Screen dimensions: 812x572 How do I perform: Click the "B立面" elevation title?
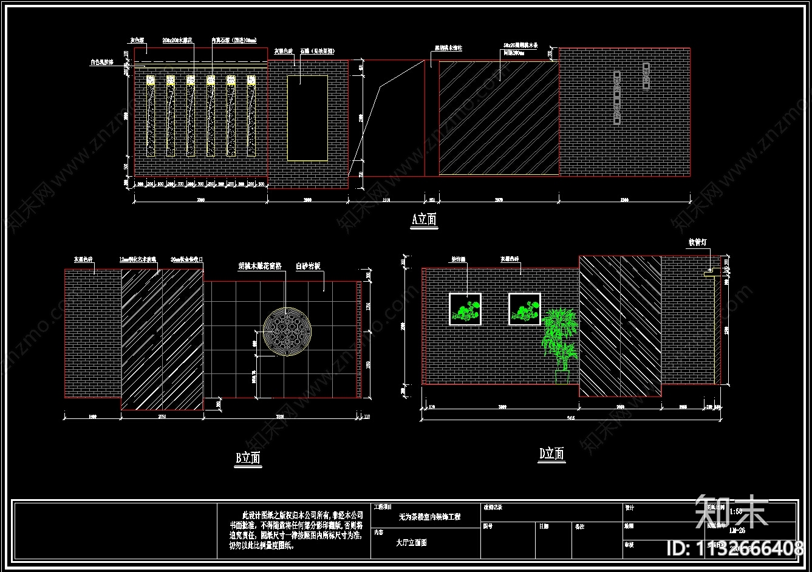click(x=248, y=457)
